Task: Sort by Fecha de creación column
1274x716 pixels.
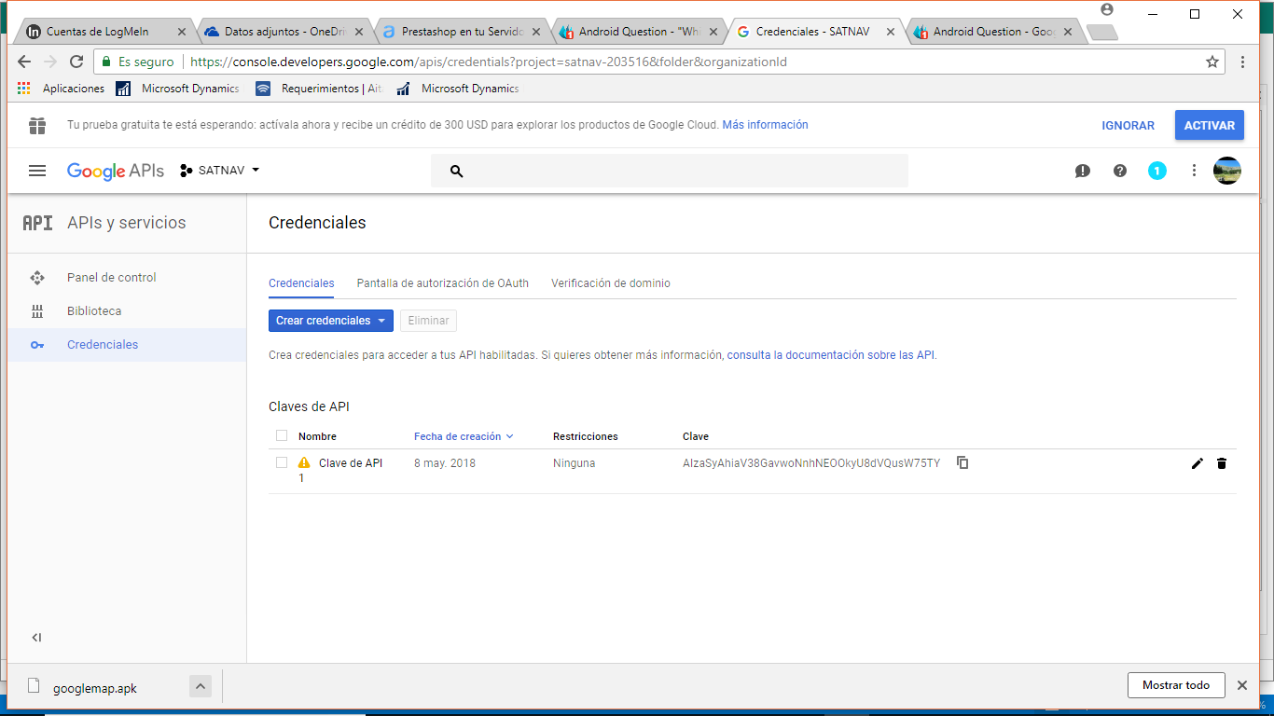Action: tap(464, 436)
